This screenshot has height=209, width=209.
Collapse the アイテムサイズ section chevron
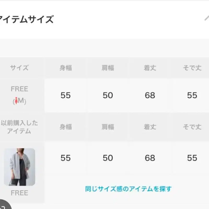(207, 18)
